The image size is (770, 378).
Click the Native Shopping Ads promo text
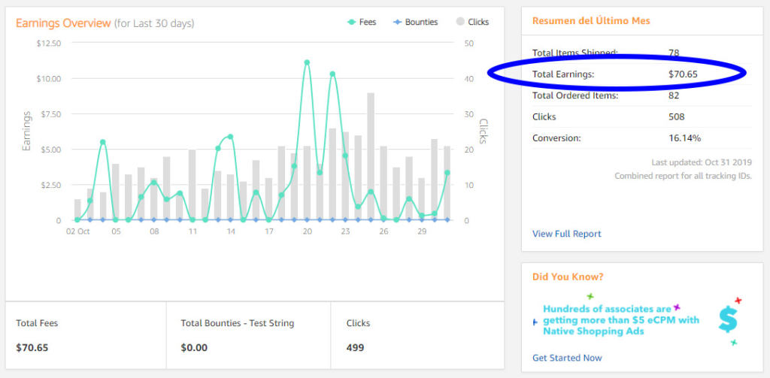(x=621, y=320)
